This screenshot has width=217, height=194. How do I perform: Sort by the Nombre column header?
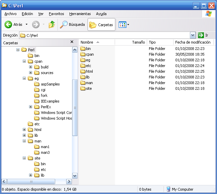point(97,42)
